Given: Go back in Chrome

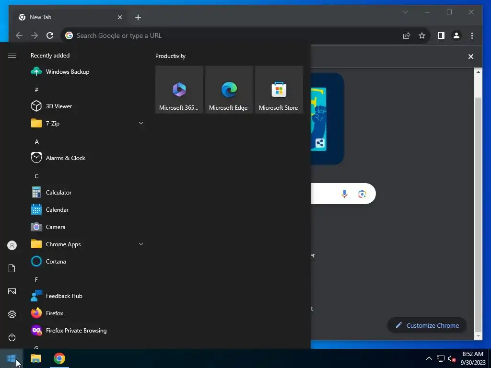Looking at the screenshot, I should click(x=19, y=35).
